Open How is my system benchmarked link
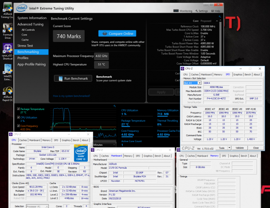Image resolution: width=270 pixels, height=208 pixels. click(72, 96)
